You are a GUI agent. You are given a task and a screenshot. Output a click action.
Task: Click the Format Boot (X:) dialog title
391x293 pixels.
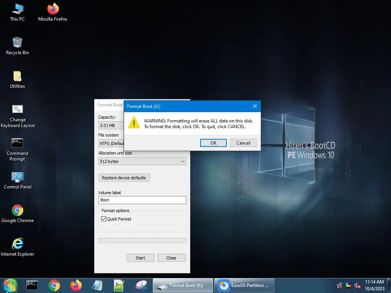pos(144,106)
